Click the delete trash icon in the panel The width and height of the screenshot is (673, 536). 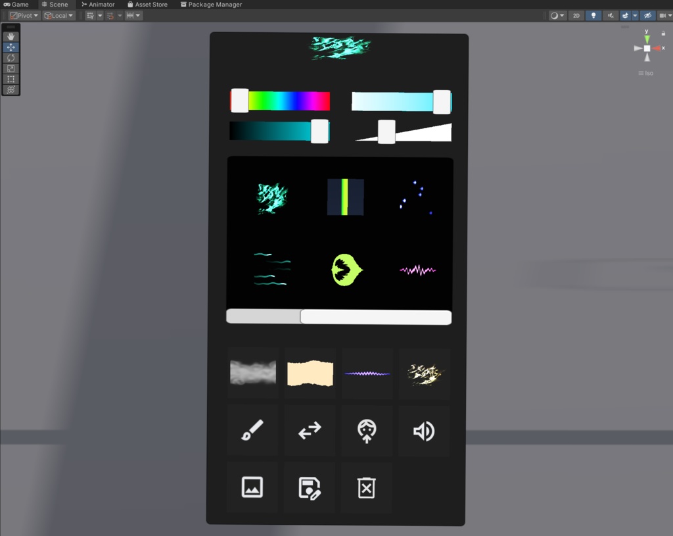coord(366,487)
